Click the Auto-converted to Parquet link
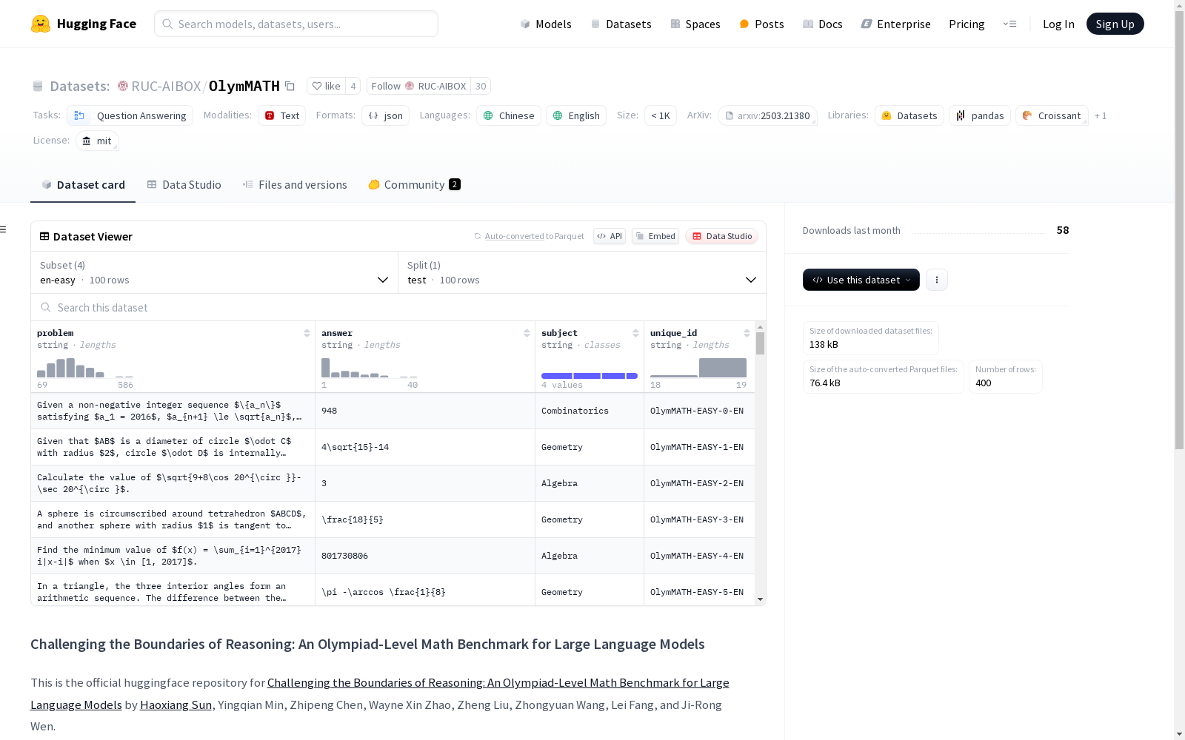1185x740 pixels. tap(529, 236)
